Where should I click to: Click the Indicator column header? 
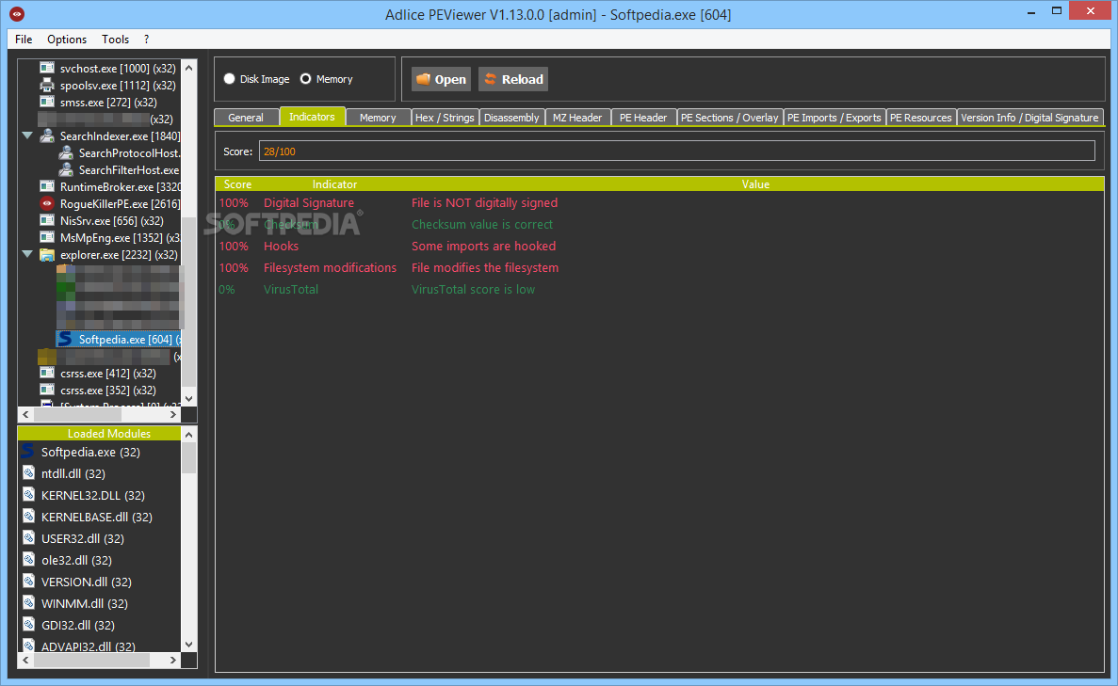coord(334,183)
